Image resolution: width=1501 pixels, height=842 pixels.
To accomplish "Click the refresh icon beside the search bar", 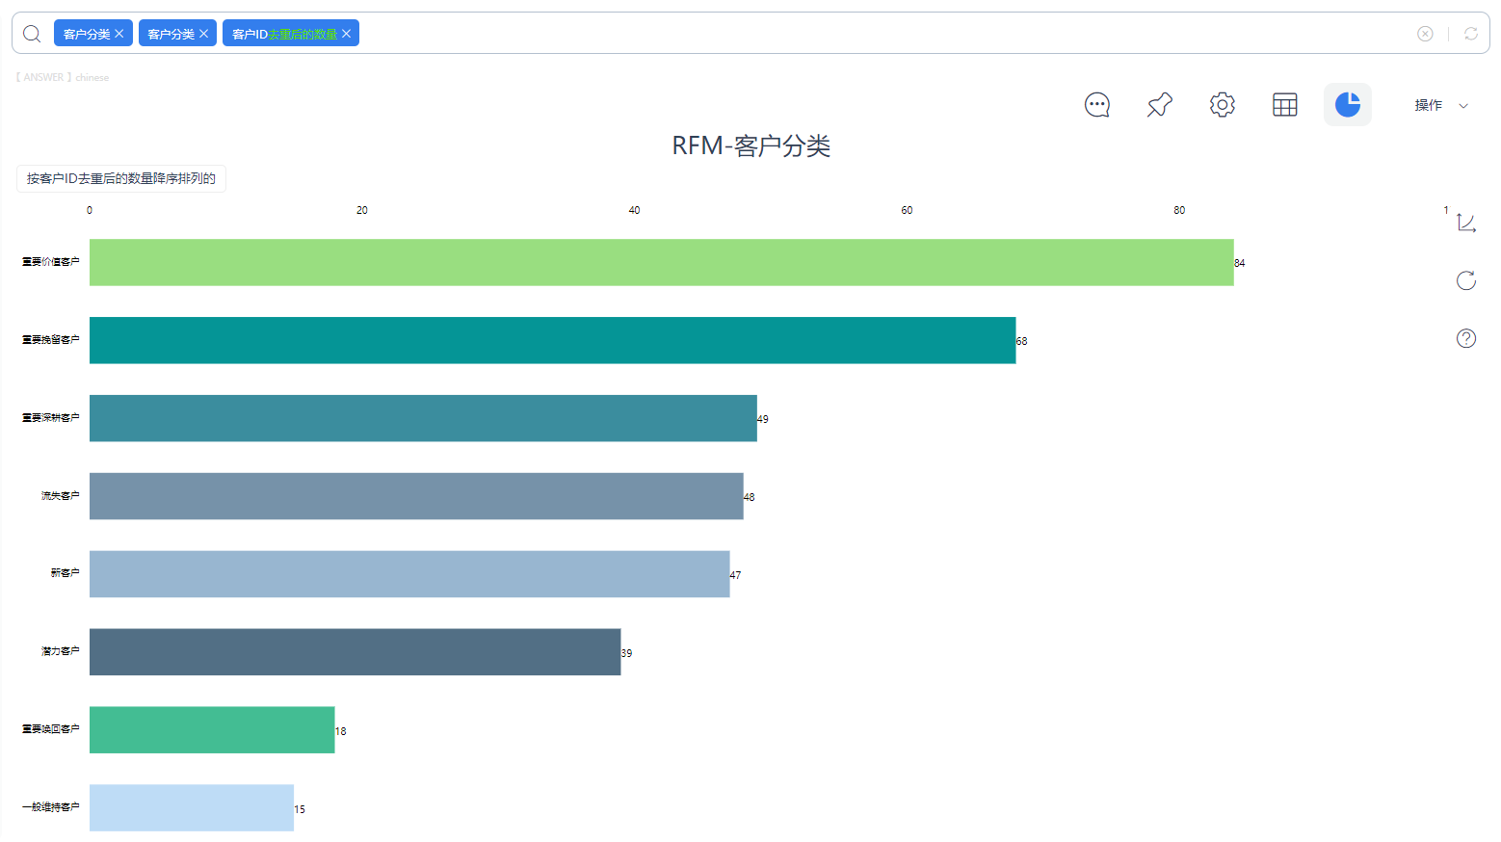I will 1471,34.
